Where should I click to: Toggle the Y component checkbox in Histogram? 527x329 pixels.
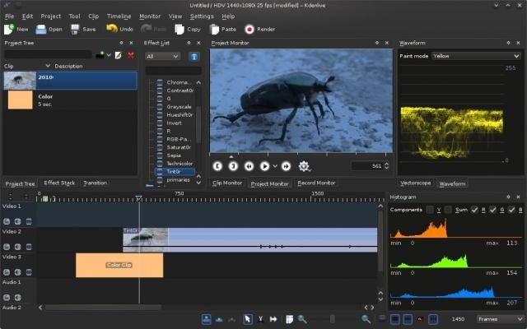pyautogui.click(x=430, y=210)
